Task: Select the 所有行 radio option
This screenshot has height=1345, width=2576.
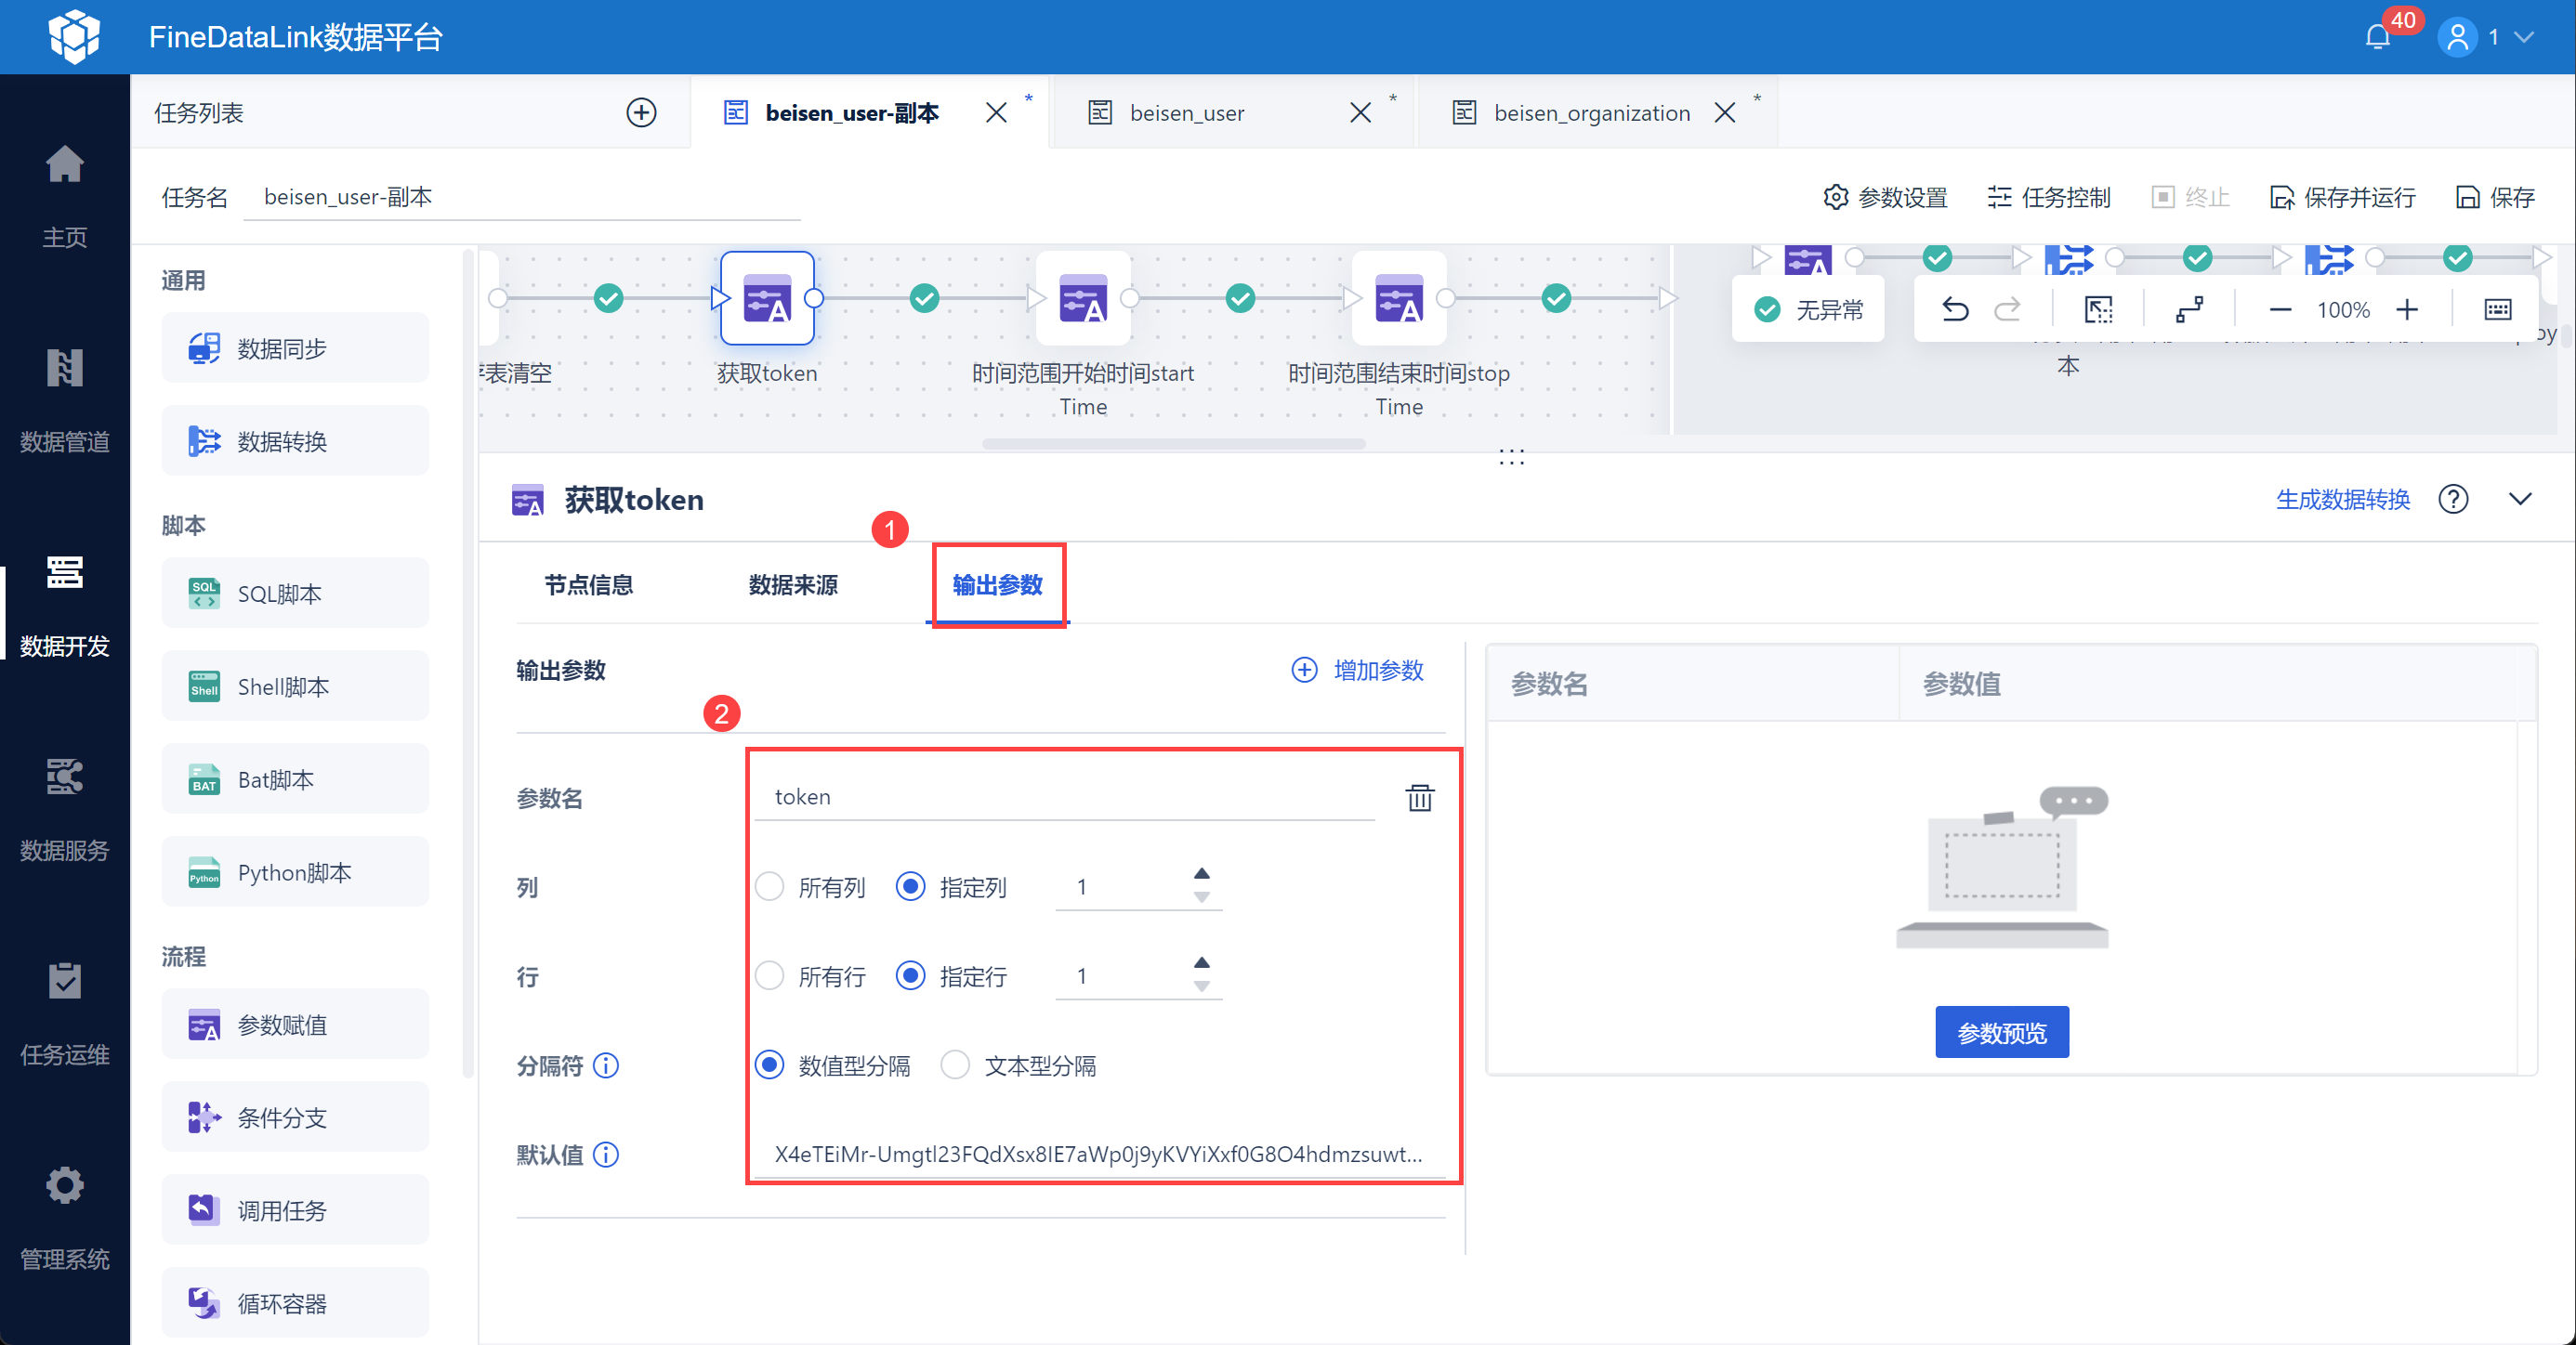Action: click(x=769, y=975)
